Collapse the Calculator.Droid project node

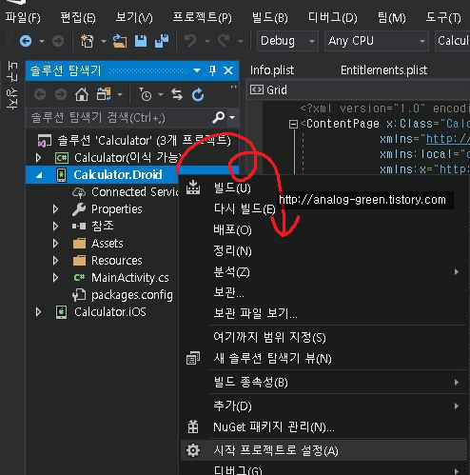[x=39, y=175]
